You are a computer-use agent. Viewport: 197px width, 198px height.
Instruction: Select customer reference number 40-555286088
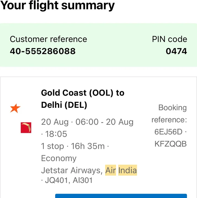(43, 51)
